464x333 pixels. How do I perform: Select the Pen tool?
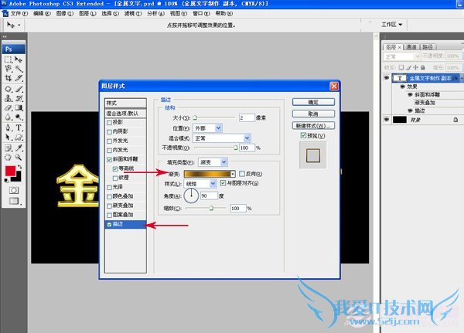tap(8, 127)
